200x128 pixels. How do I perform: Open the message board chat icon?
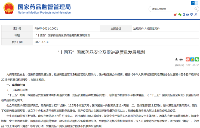(192, 15)
